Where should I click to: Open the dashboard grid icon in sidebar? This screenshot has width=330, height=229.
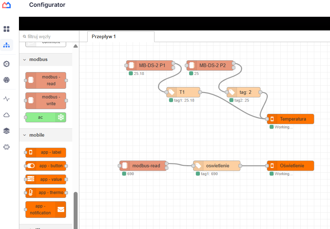coord(6,29)
